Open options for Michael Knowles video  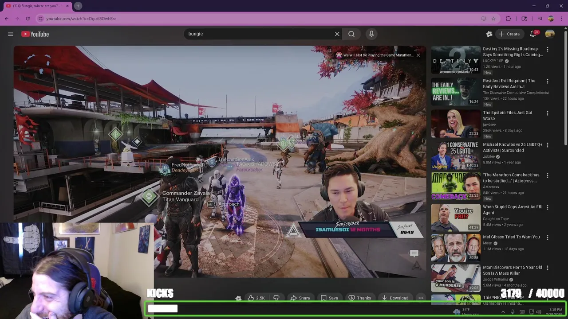pos(547,145)
